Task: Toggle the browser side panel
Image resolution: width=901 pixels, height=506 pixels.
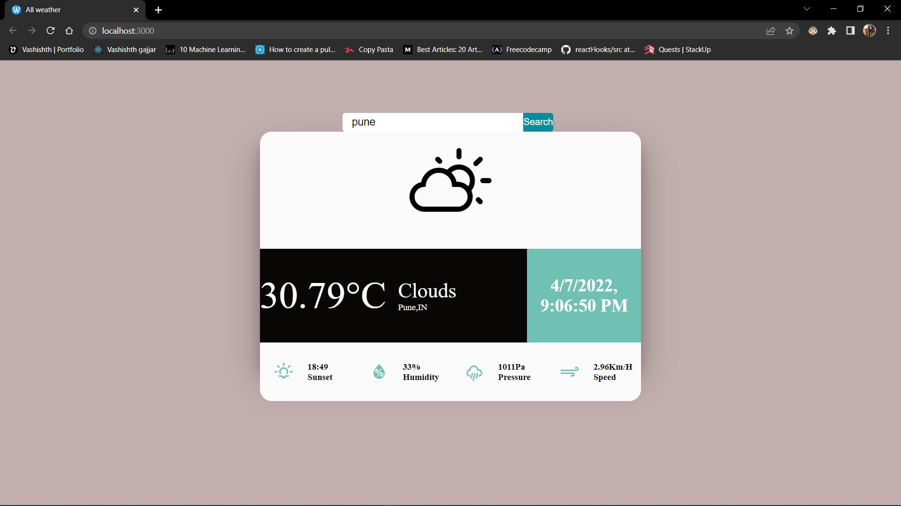Action: [850, 30]
